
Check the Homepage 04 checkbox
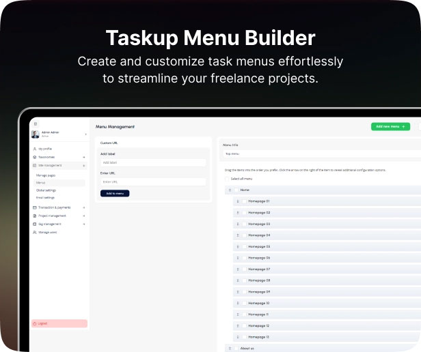[x=244, y=235]
